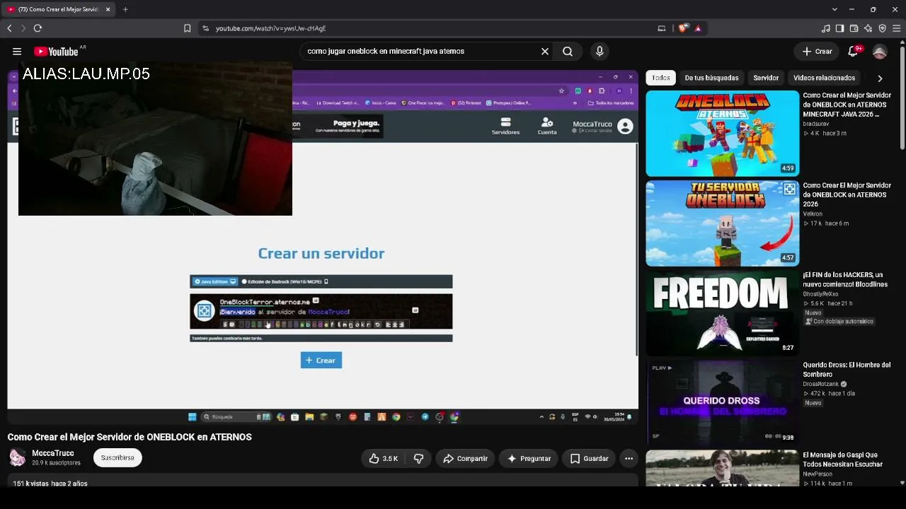Close the Como Crear el Mejor Servidor tab
Viewport: 906px width, 509px height.
(108, 9)
